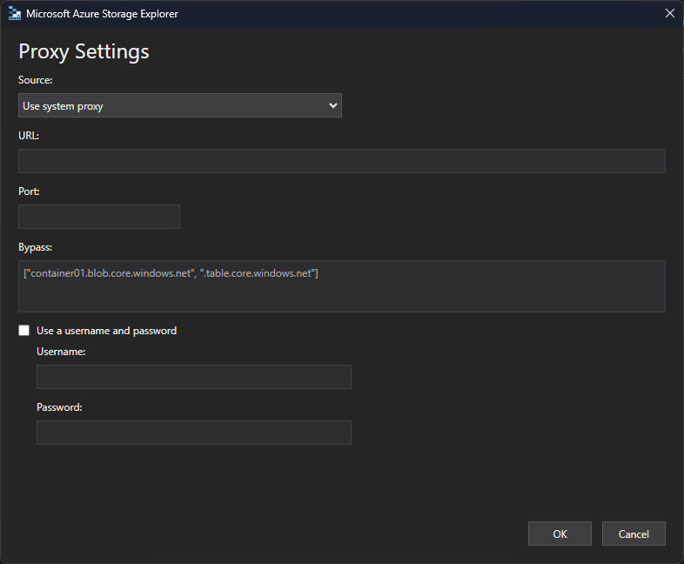Click the Azure Storage Explorer title bar icon
This screenshot has height=564, width=684.
[x=14, y=13]
